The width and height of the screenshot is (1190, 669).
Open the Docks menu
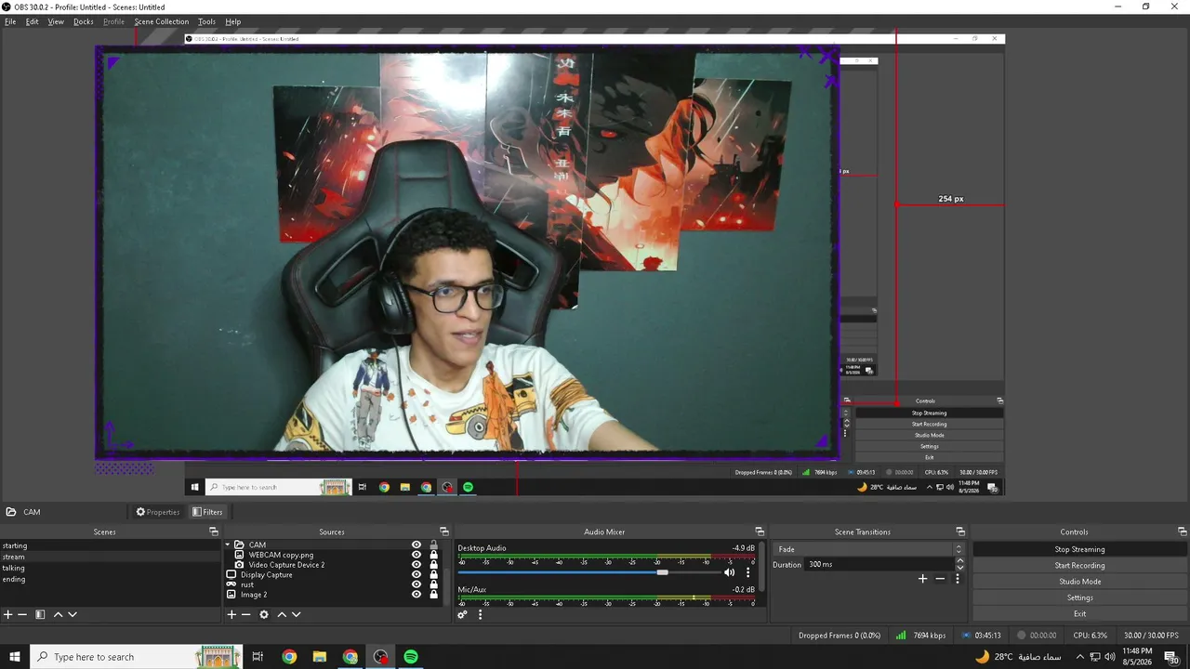coord(84,21)
